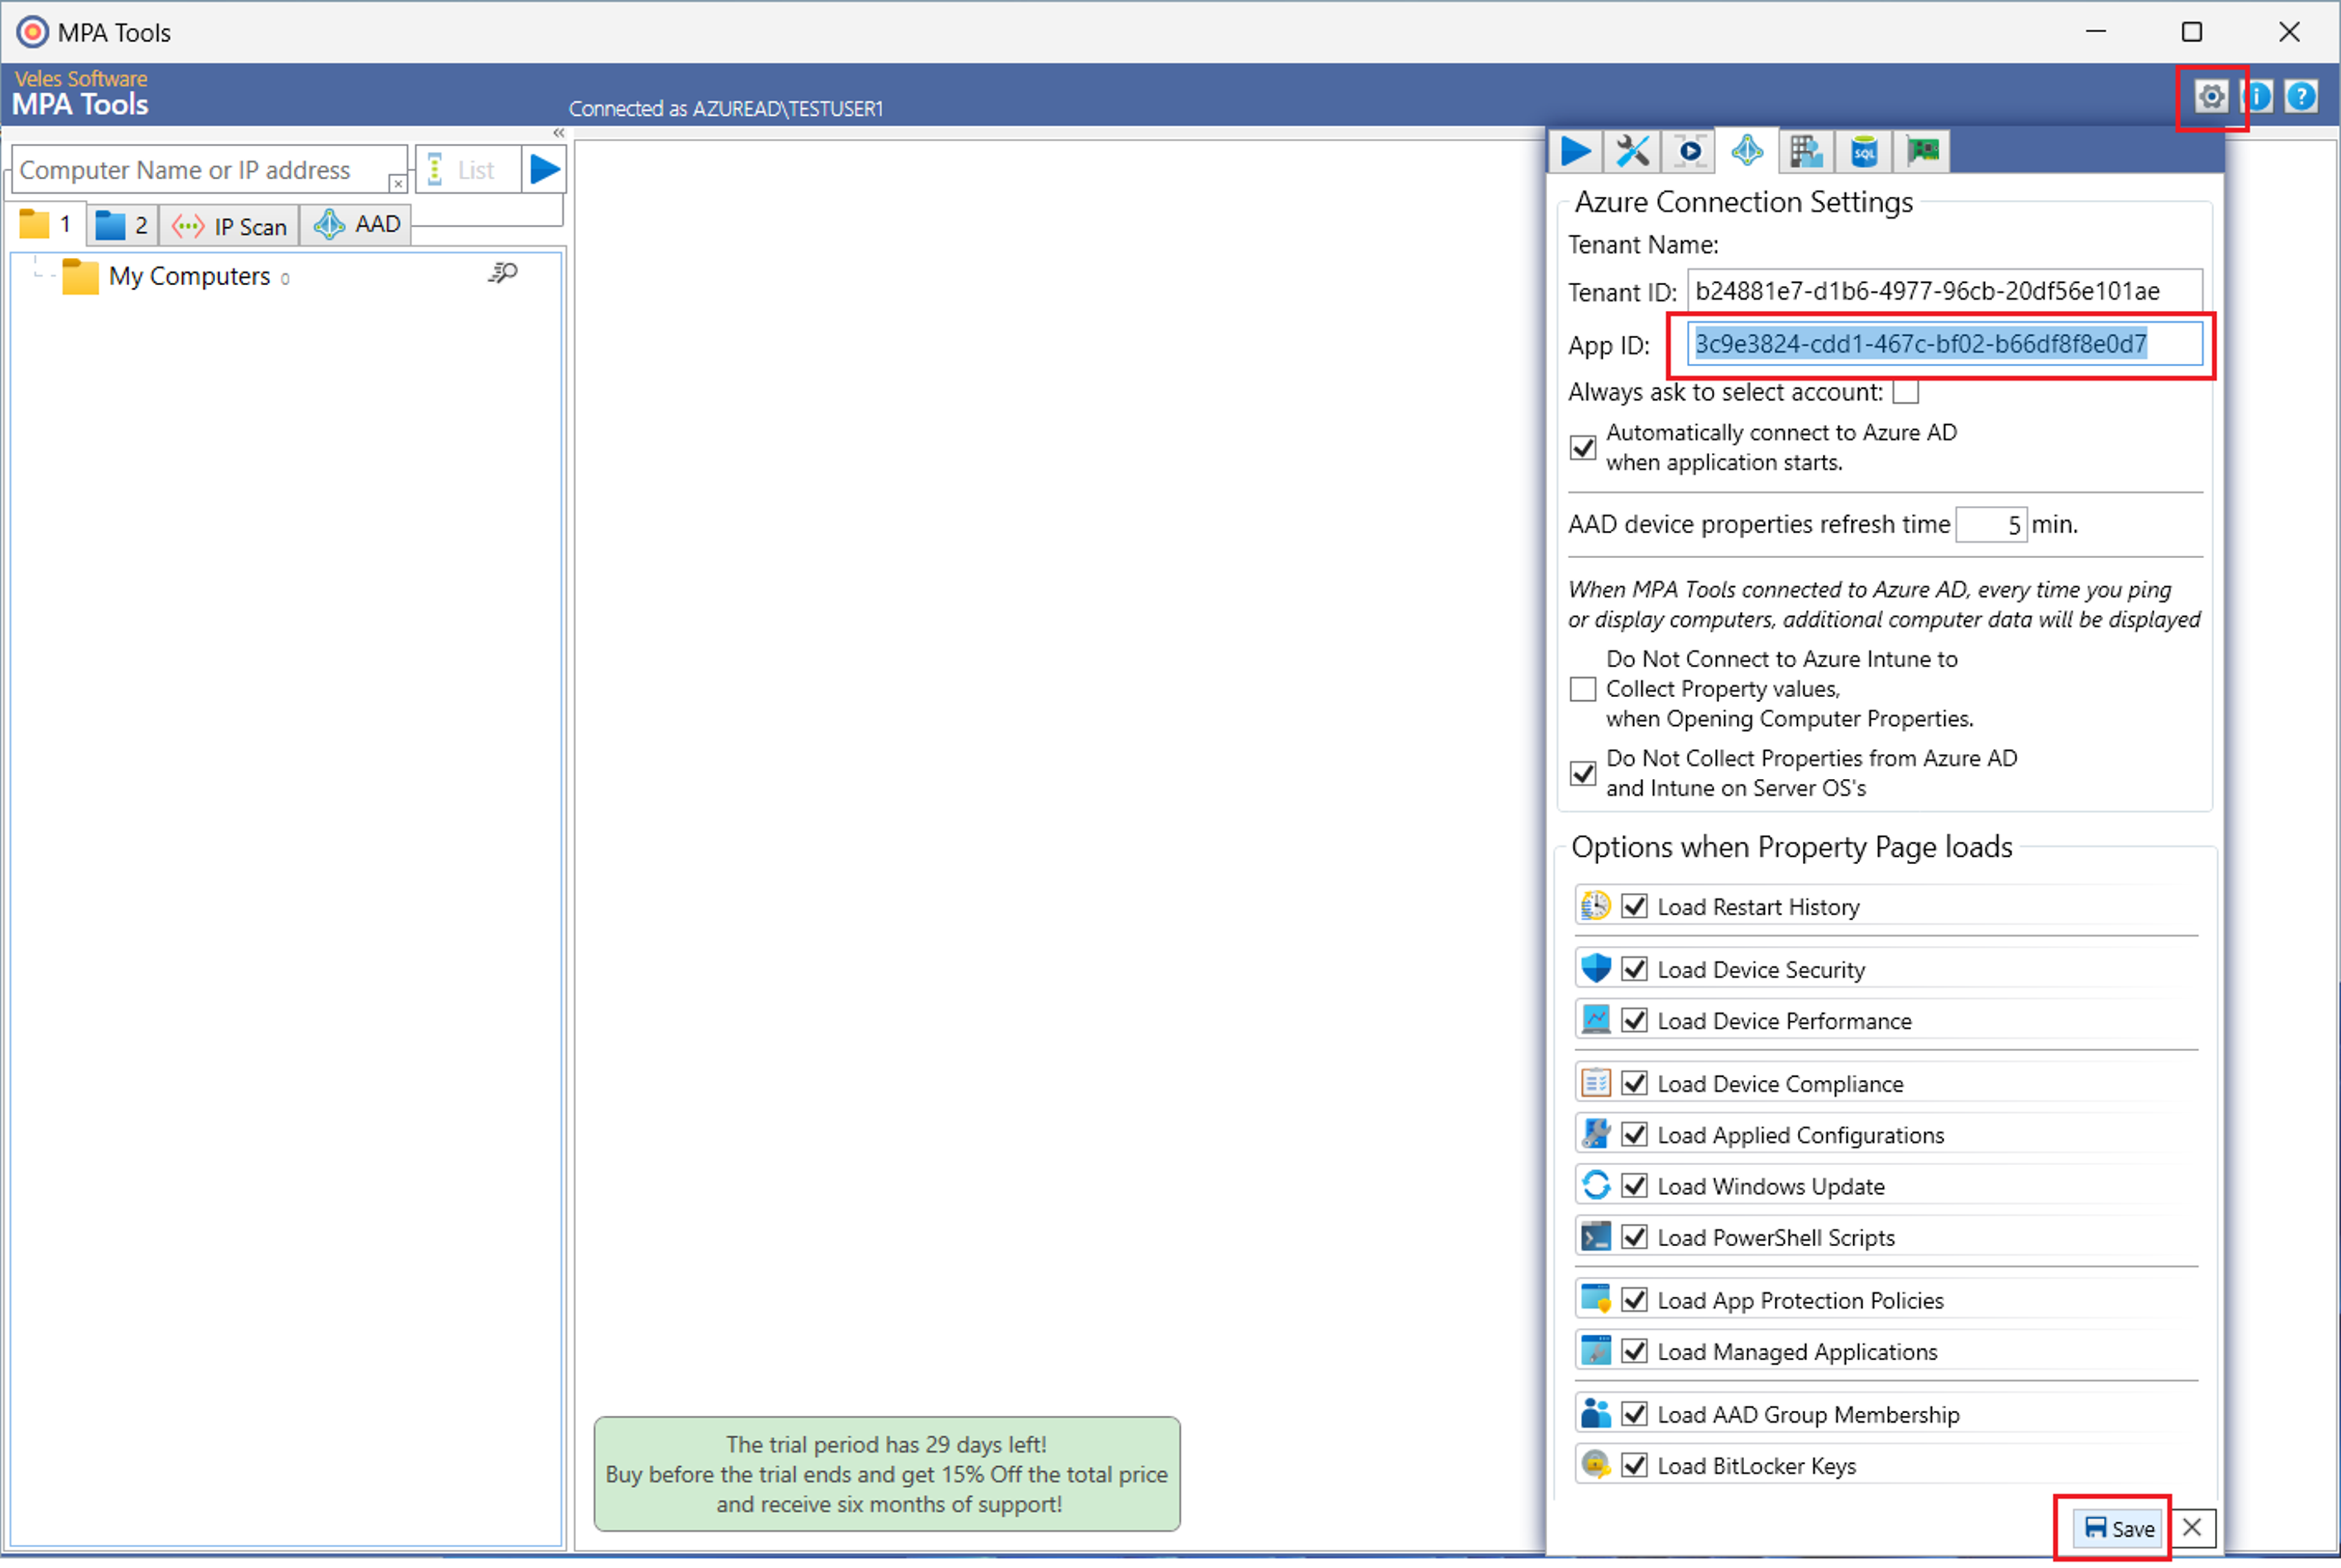
Task: Uncheck Load Restart History
Action: tap(1634, 906)
